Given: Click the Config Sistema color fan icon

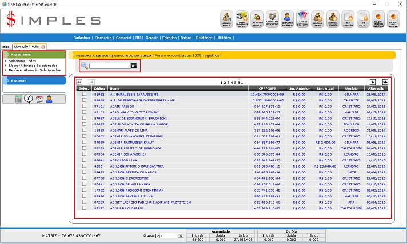Looking at the screenshot, I should click(x=302, y=19).
